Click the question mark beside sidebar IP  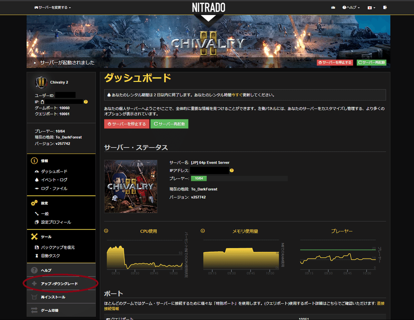tap(86, 102)
